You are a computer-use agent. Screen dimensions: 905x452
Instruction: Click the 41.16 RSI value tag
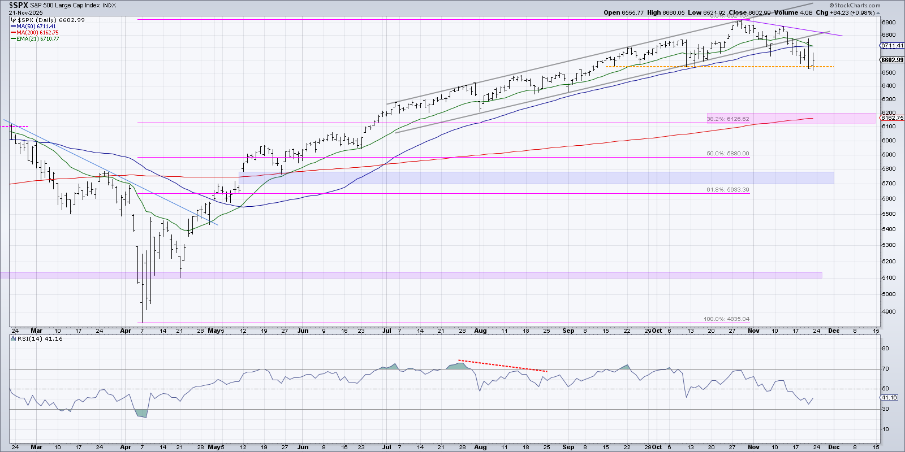[889, 398]
